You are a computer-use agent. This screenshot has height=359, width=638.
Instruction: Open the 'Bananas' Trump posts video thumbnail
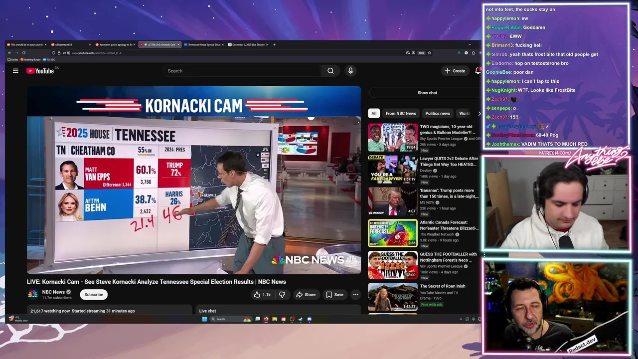tap(393, 201)
